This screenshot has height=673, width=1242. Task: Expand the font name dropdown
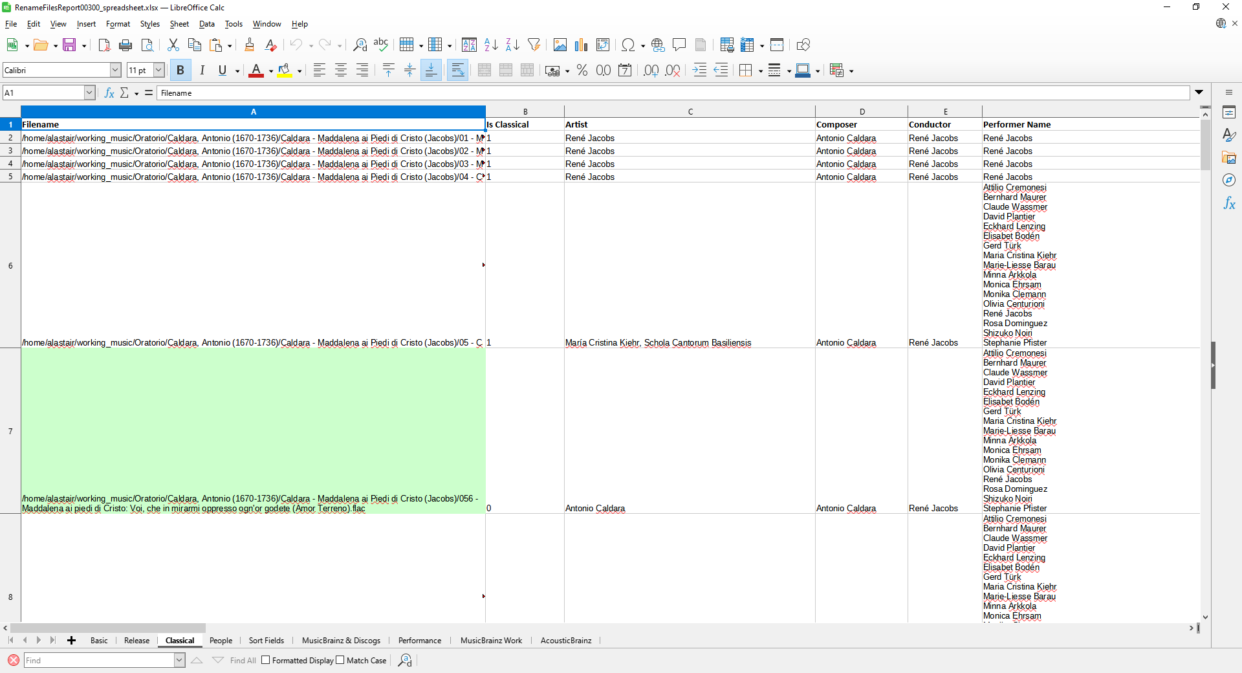(x=115, y=71)
